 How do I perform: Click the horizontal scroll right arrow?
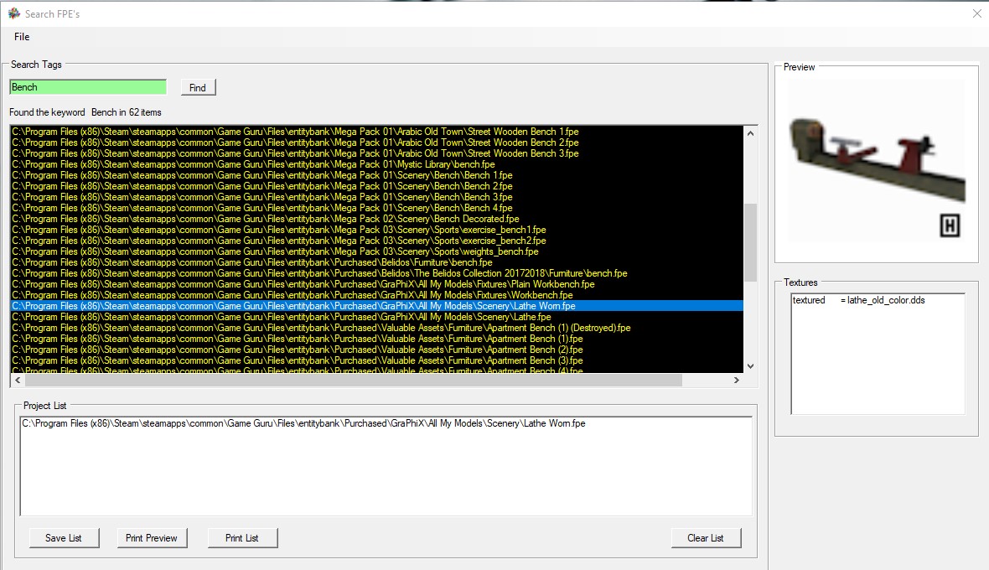736,381
